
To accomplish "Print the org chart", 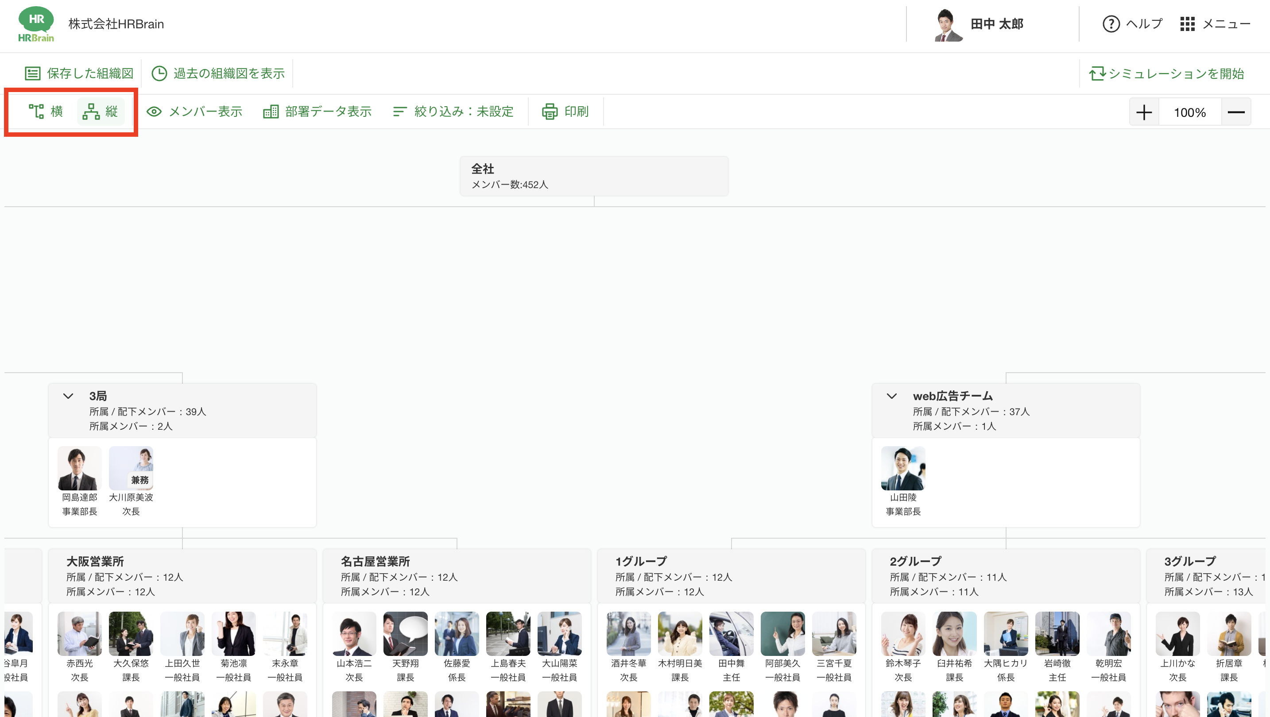I will click(565, 112).
